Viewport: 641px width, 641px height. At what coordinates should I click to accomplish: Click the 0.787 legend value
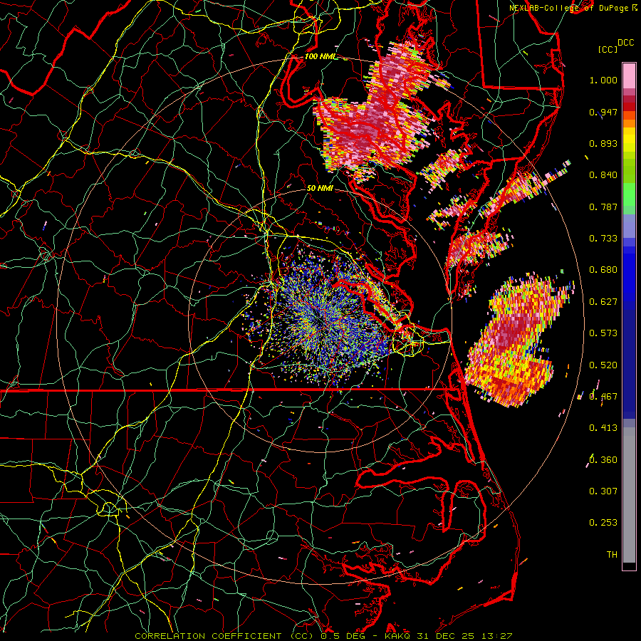[603, 207]
